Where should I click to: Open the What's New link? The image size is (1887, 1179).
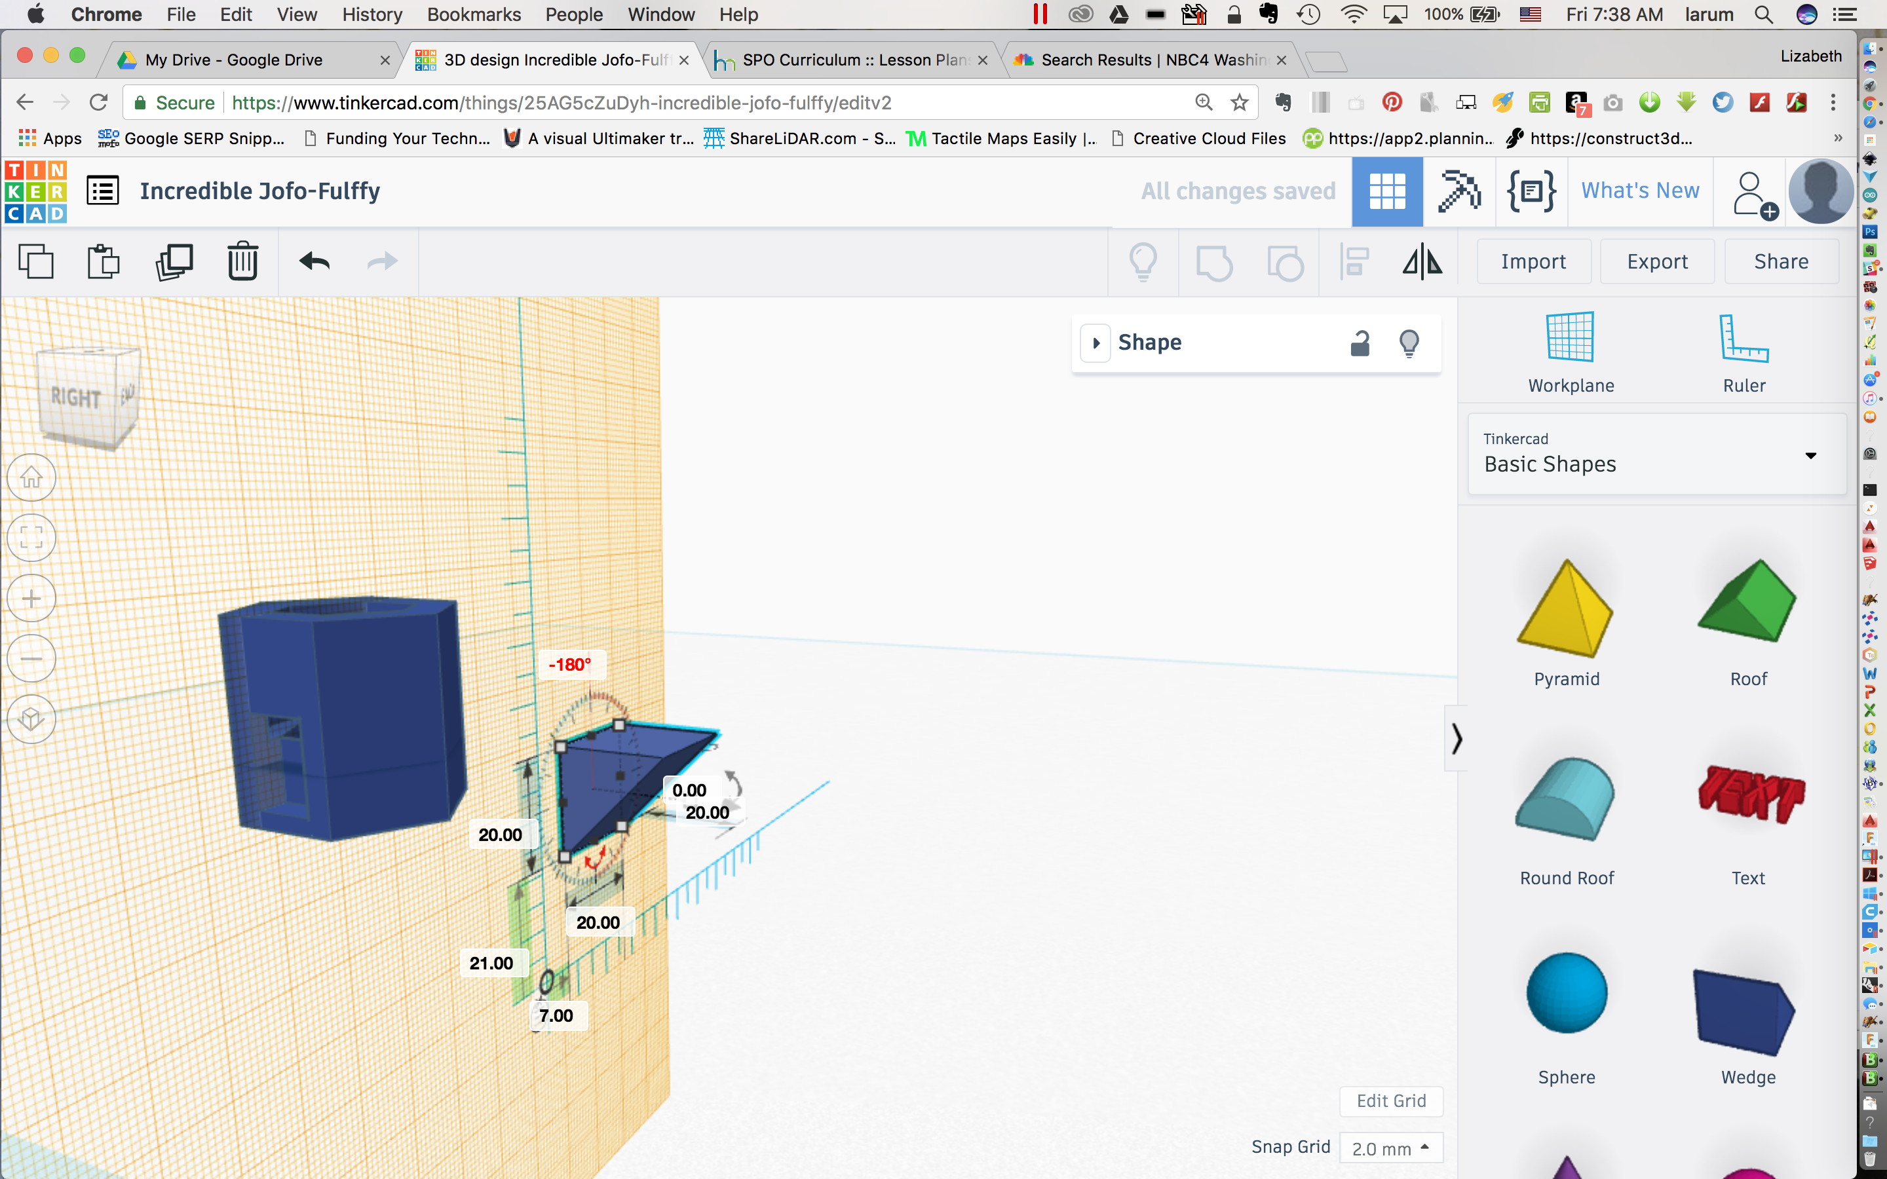1640,191
